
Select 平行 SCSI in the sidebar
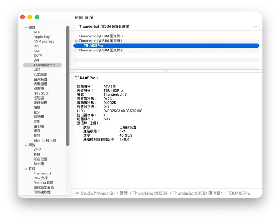coord(41,93)
